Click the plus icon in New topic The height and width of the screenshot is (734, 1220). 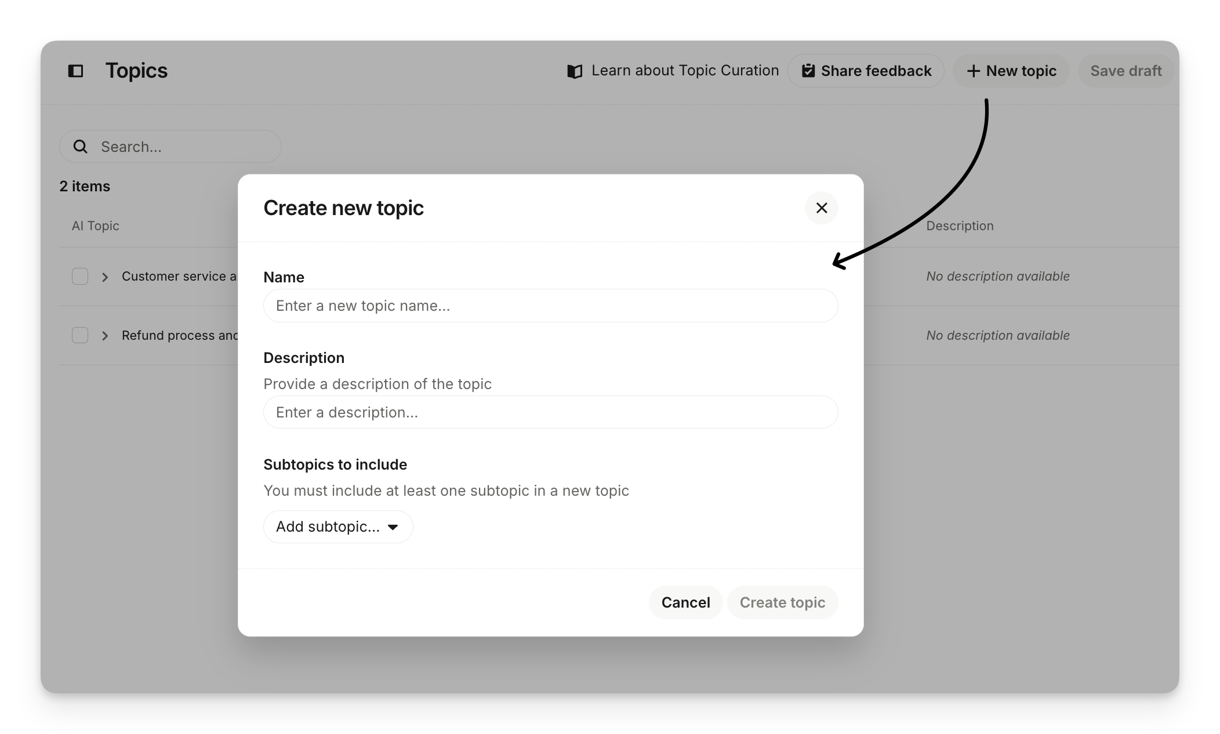[974, 71]
